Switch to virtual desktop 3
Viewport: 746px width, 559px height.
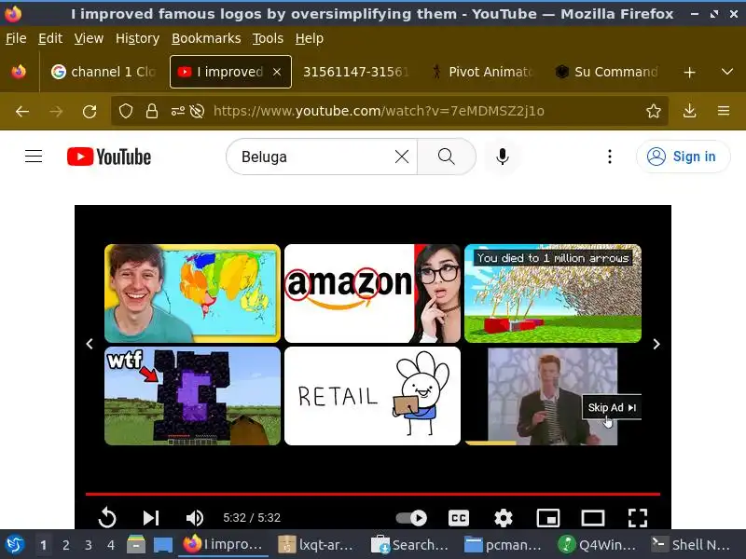[x=88, y=545]
